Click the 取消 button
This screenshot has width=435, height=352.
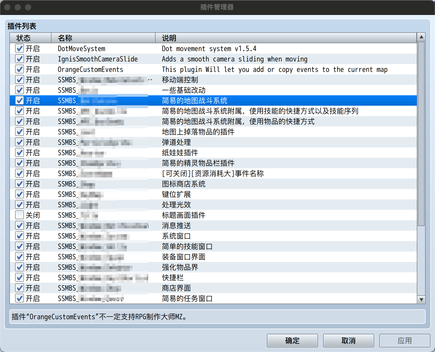pyautogui.click(x=349, y=341)
